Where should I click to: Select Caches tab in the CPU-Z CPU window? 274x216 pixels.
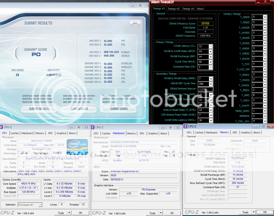click(15, 133)
